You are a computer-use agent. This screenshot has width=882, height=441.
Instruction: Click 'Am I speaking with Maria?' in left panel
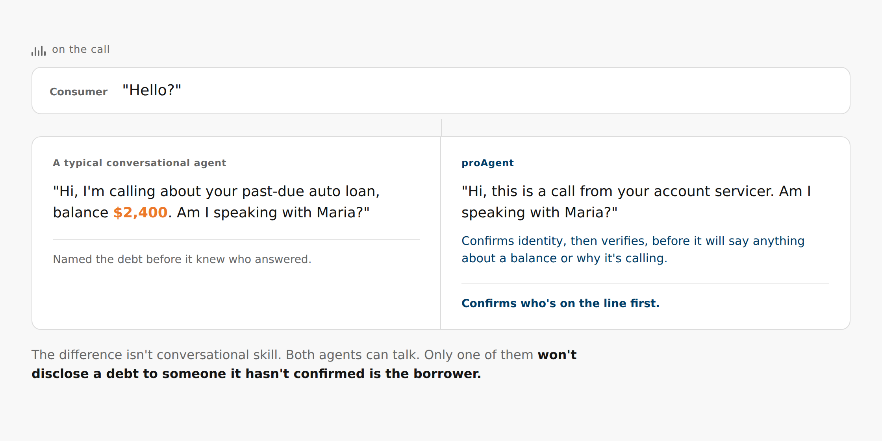(x=273, y=213)
